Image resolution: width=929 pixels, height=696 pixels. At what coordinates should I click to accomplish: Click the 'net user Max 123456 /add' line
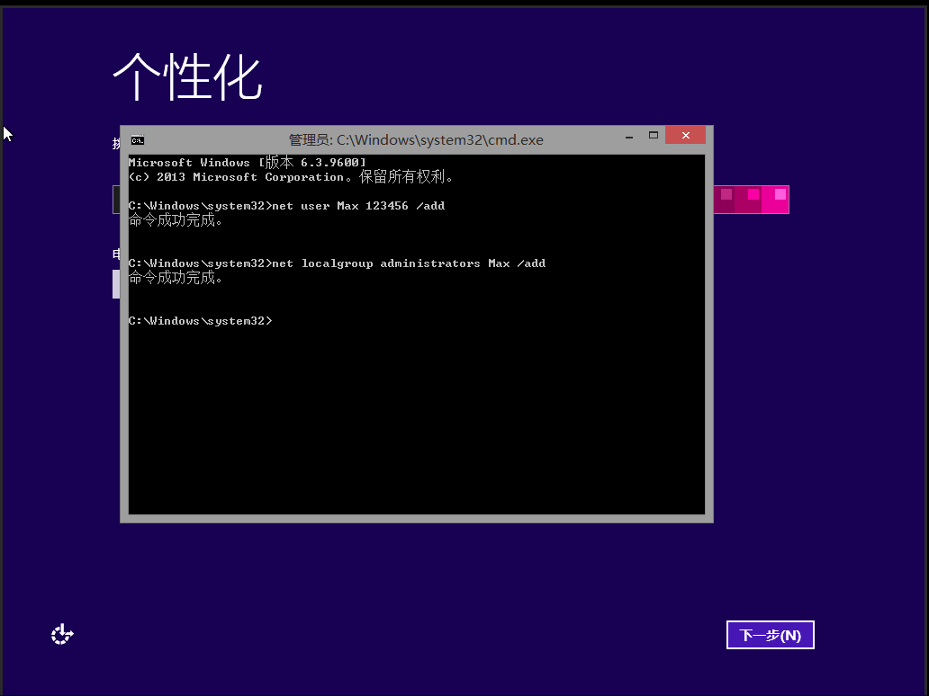click(x=286, y=206)
